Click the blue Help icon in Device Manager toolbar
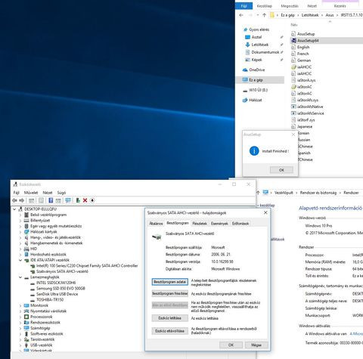Image resolution: width=363 pixels, height=359 pixels. (x=51, y=200)
